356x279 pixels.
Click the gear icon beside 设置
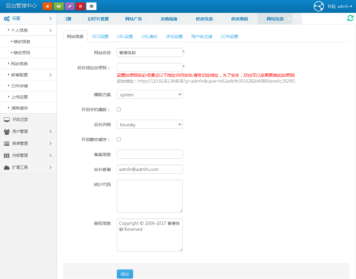point(6,18)
